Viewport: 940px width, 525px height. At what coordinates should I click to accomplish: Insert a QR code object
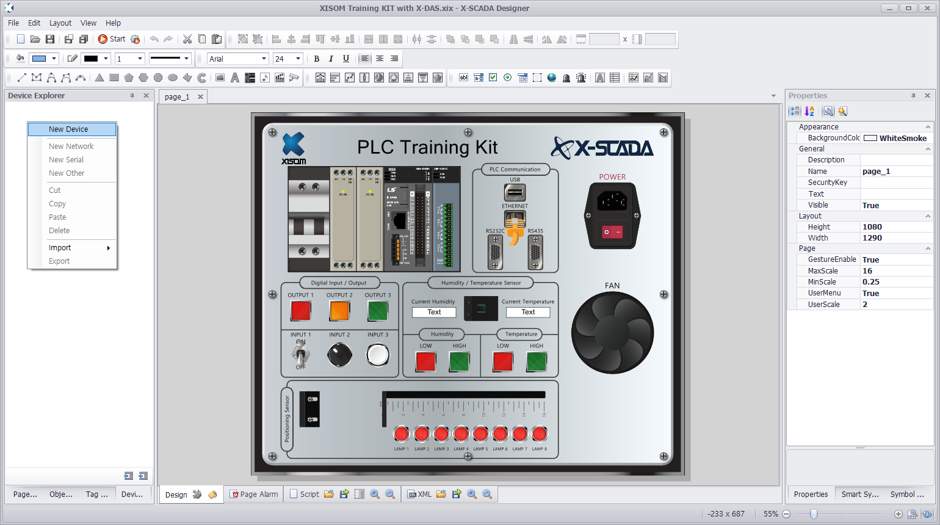(250, 78)
